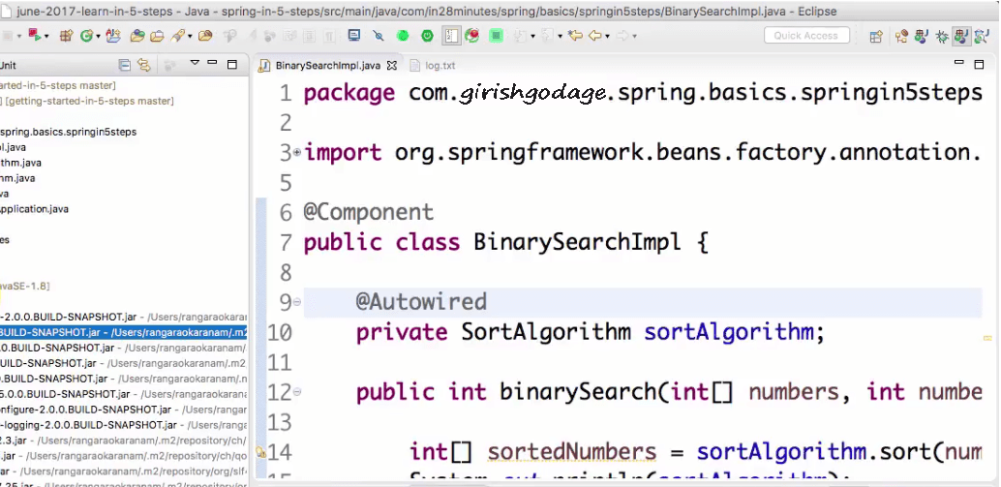1001x487 pixels.
Task: Open the Search flashlight dropdown arrow
Action: [190, 37]
